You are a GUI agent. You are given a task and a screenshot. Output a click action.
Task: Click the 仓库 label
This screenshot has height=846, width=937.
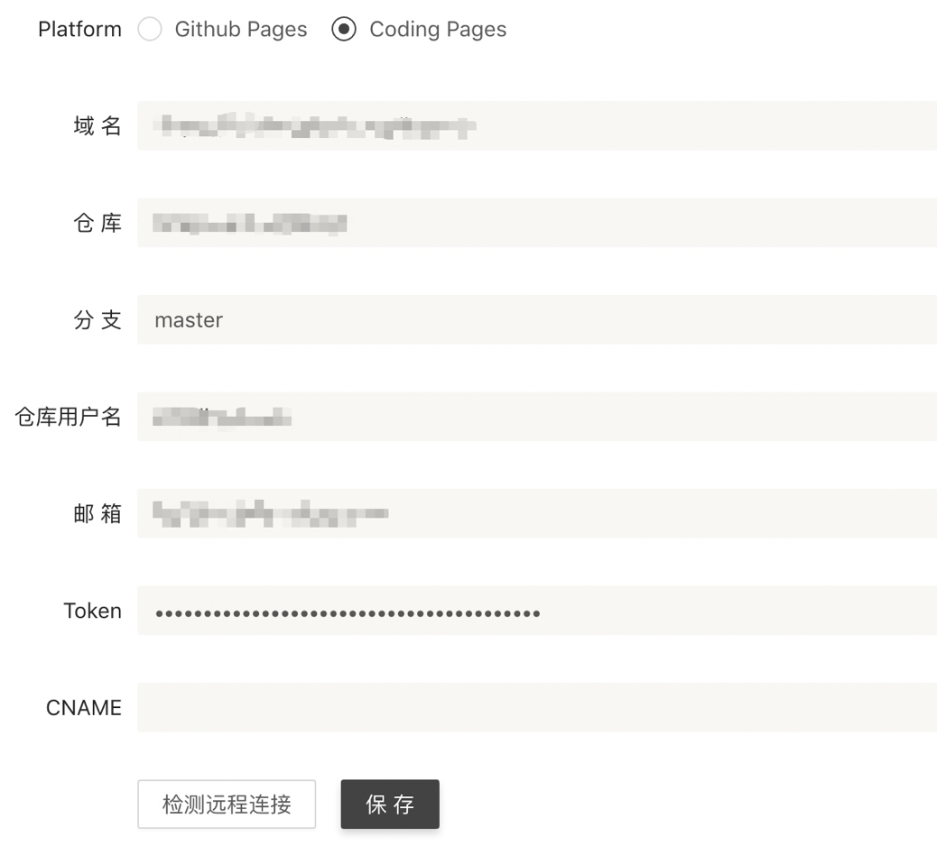96,223
